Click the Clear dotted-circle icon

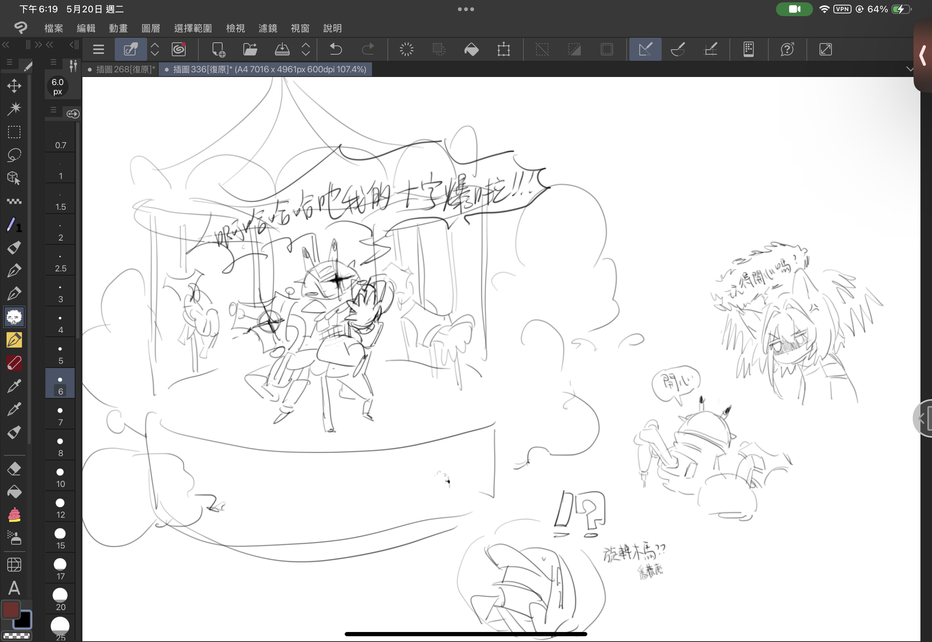pos(406,49)
